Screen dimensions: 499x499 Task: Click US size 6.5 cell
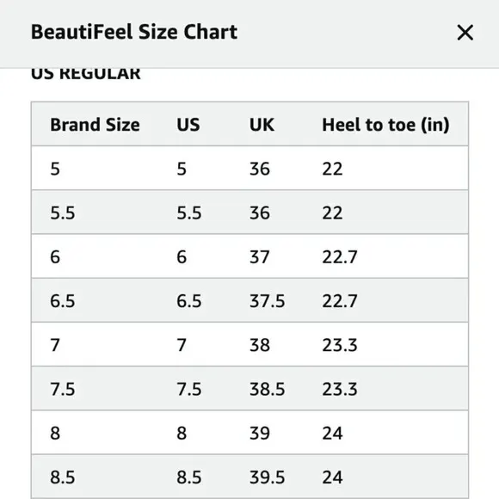(189, 301)
